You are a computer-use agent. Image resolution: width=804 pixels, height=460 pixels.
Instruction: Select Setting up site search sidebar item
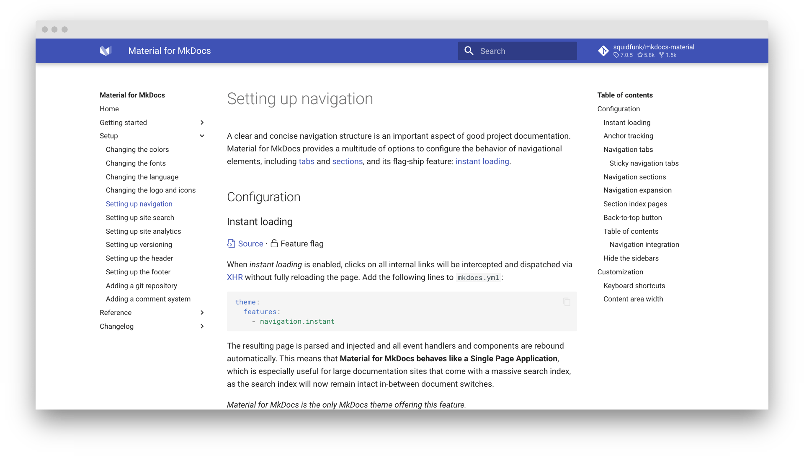click(140, 217)
